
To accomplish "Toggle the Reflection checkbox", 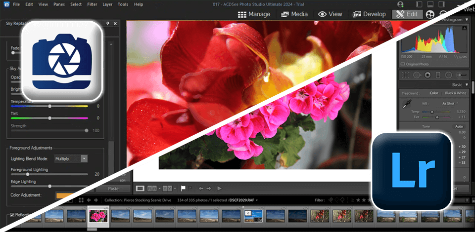I will 12,215.
